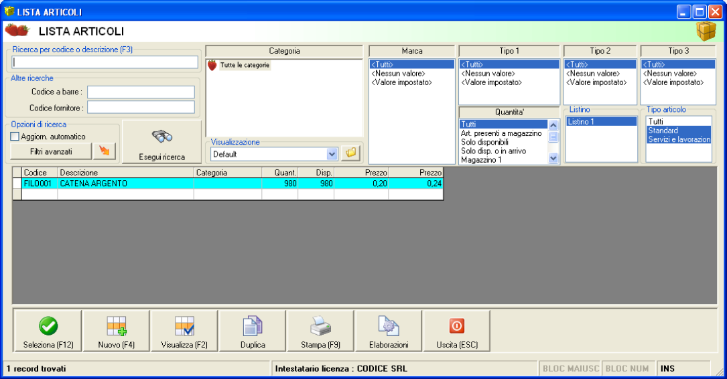This screenshot has height=379, width=727.
Task: Click the Codice a barre input field
Action: pyautogui.click(x=141, y=92)
